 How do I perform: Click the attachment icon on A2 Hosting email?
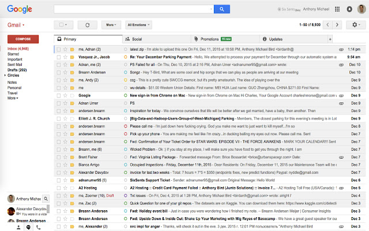[x=341, y=188]
